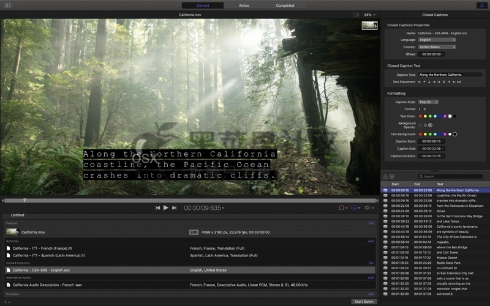This screenshot has width=490, height=306.
Task: Switch to the Completed tab
Action: pos(285,6)
